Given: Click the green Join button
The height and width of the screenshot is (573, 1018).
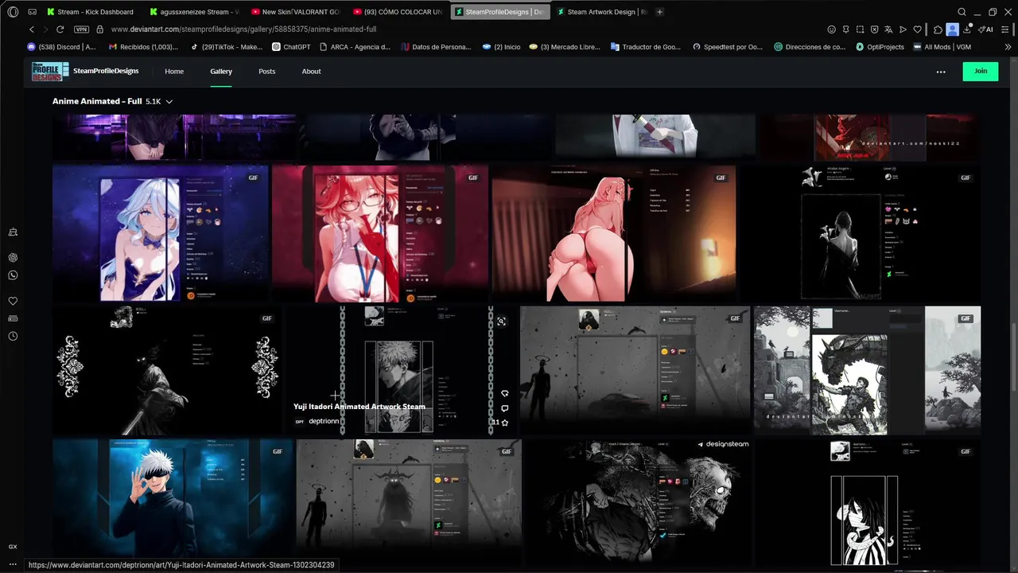Looking at the screenshot, I should 981,71.
